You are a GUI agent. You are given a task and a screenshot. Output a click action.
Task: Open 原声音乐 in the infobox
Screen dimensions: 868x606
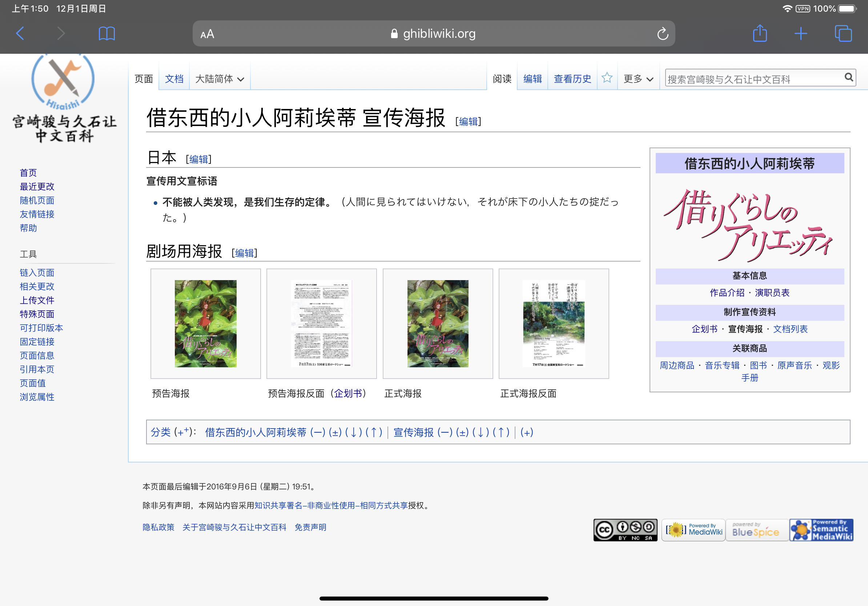794,365
